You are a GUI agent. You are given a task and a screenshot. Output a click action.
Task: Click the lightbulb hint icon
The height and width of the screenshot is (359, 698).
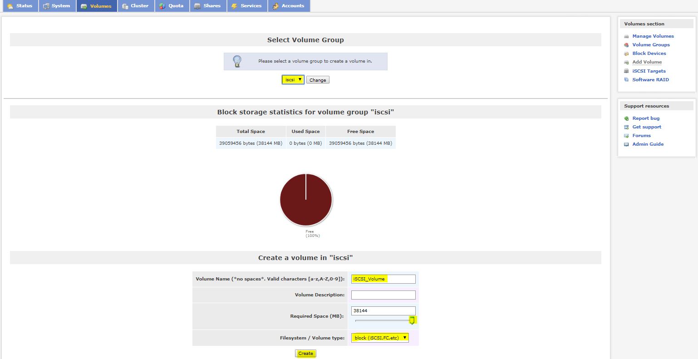click(x=237, y=61)
